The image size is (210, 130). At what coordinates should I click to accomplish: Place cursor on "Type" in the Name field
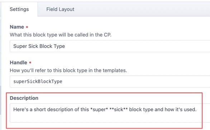click(59, 46)
